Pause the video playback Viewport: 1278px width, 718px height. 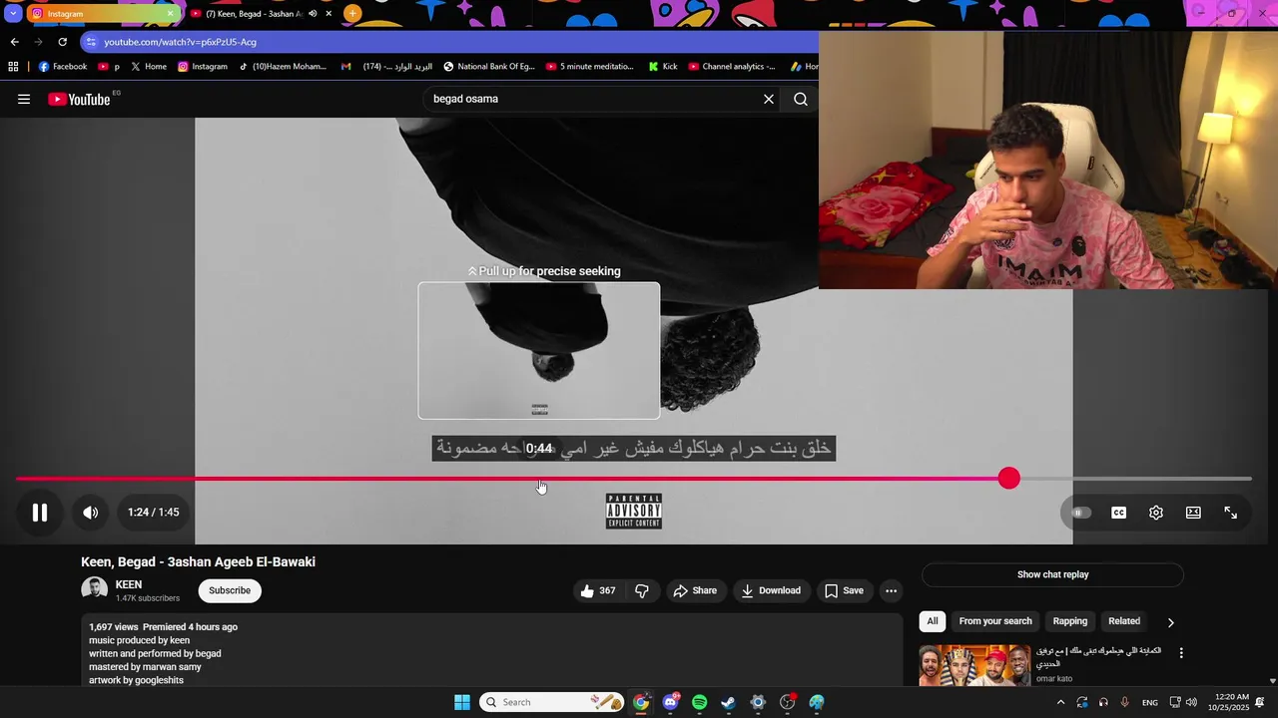click(40, 513)
